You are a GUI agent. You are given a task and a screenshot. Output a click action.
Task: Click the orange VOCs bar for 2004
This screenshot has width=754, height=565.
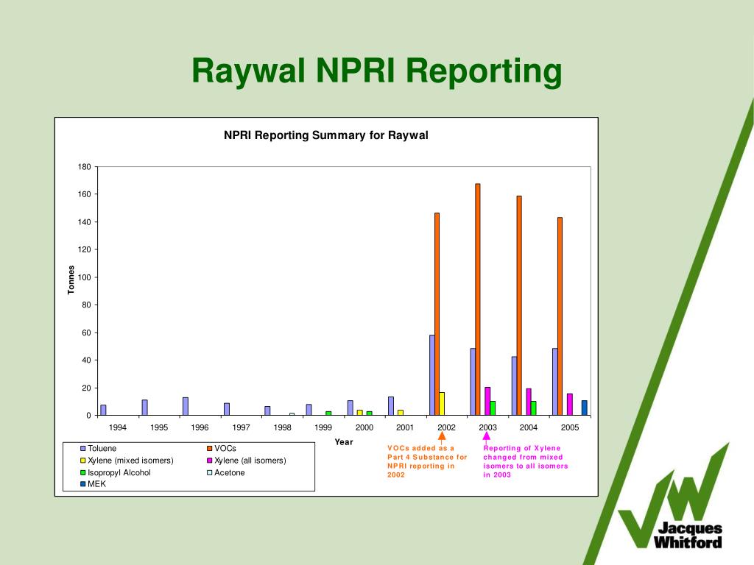point(519,305)
